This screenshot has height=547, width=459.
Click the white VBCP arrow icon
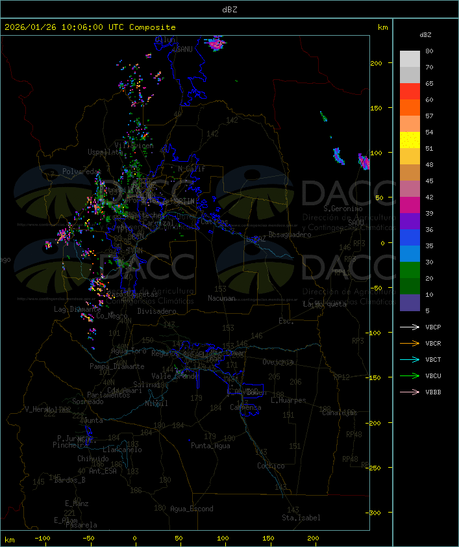pyautogui.click(x=410, y=327)
